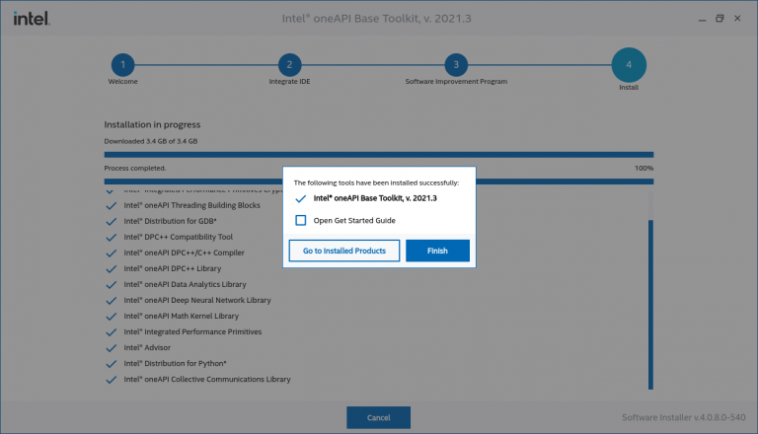This screenshot has width=758, height=434.
Task: Click Intel oneAPI Threading Building Blocks entry
Action: tap(191, 205)
